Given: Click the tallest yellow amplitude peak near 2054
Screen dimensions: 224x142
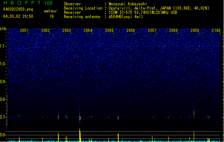Looking at the screenshot, I should tap(80, 135).
